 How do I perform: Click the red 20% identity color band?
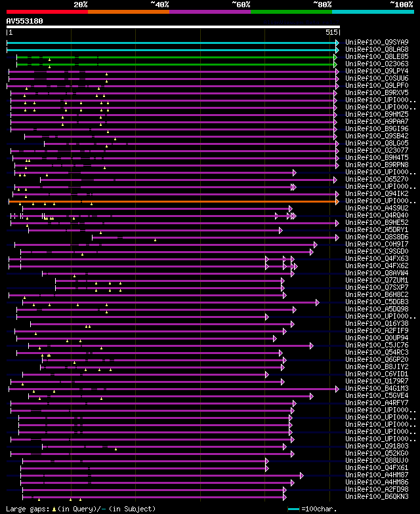pyautogui.click(x=47, y=12)
